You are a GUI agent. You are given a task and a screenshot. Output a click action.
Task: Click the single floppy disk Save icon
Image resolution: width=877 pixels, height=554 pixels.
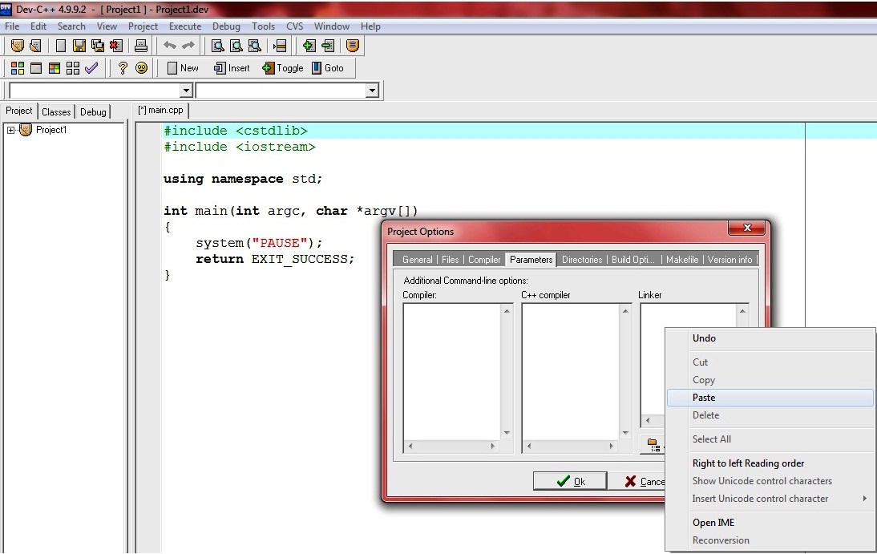pyautogui.click(x=79, y=46)
